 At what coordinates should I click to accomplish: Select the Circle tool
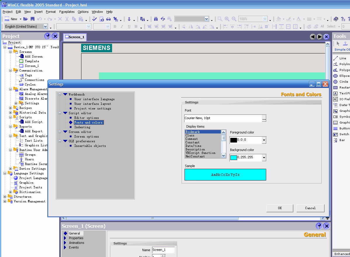coord(341,82)
